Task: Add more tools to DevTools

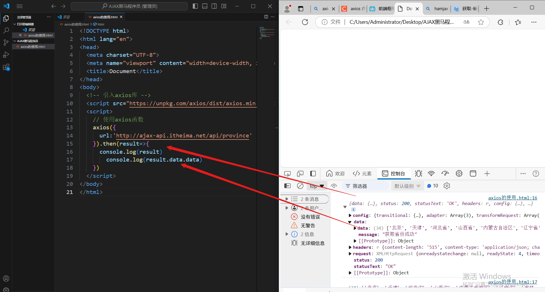Action: (487, 174)
